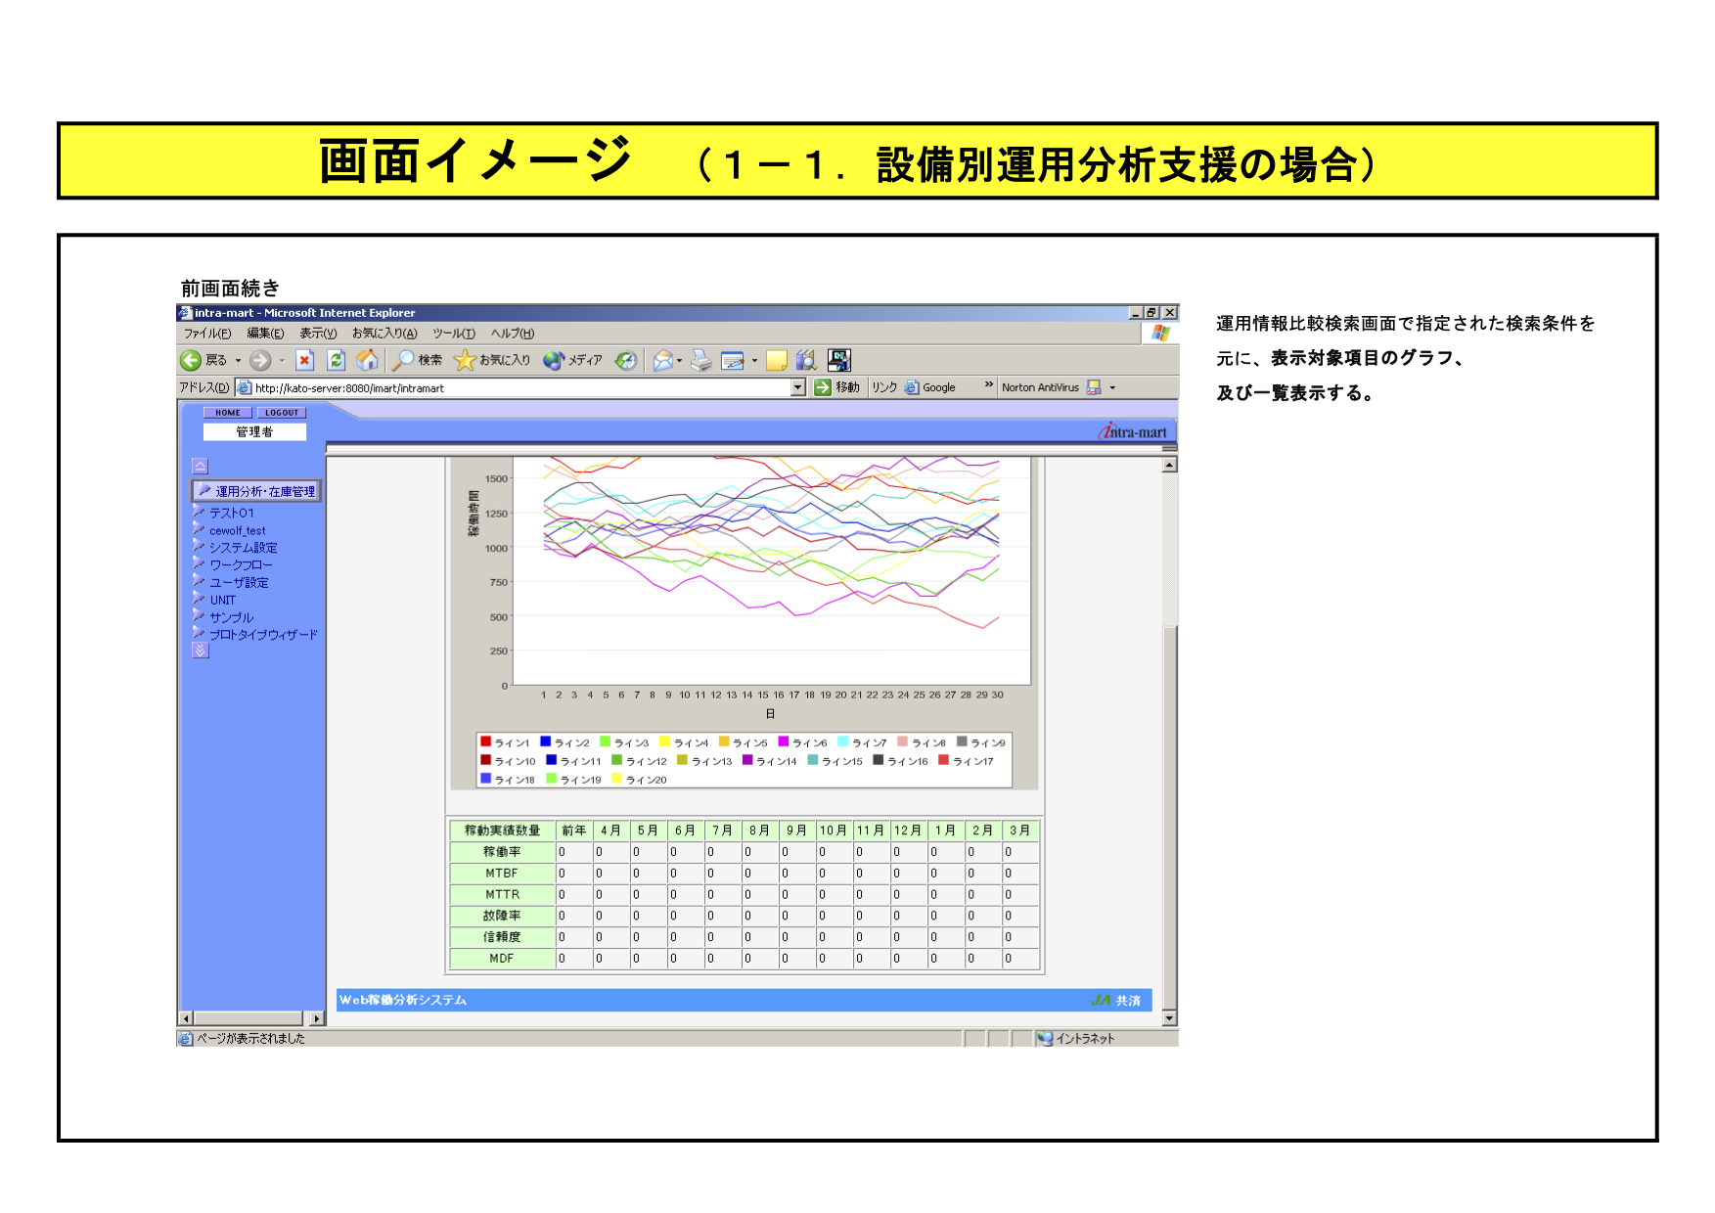
Task: Print the page with the printer icon
Action: click(700, 360)
